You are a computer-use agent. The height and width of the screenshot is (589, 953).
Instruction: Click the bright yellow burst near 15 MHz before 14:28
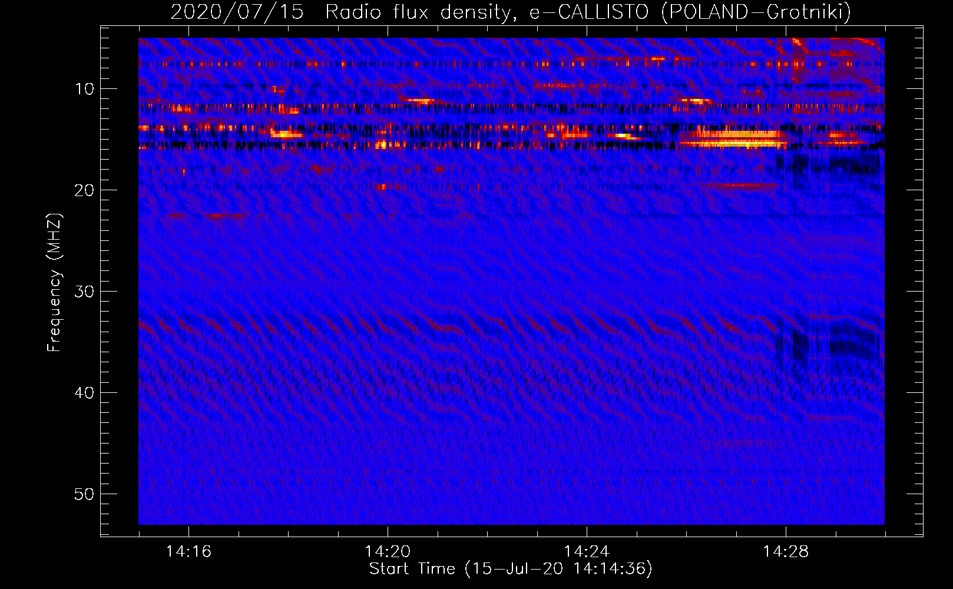pos(733,138)
